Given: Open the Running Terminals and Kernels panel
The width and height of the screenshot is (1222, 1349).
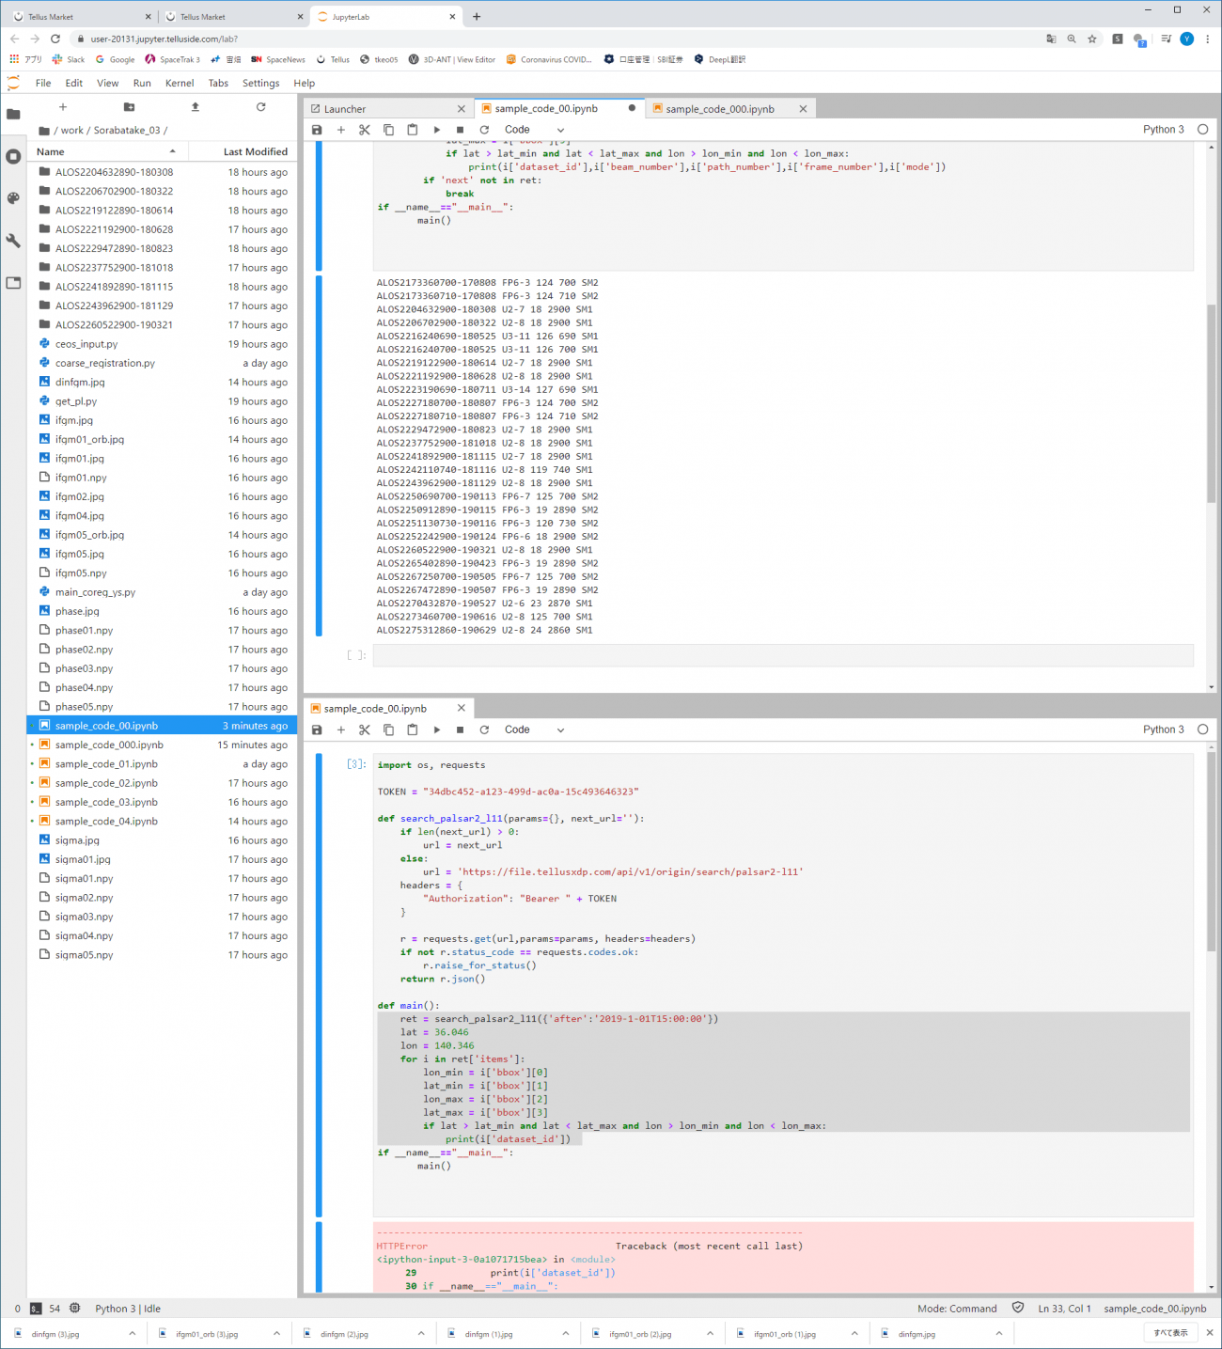Looking at the screenshot, I should (13, 156).
